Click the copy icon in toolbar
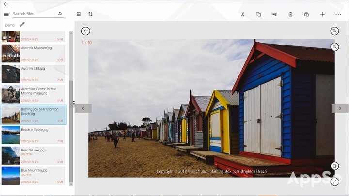This screenshot has width=349, height=196. [259, 14]
